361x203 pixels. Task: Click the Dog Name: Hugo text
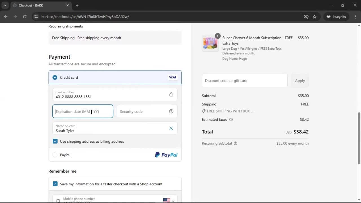[x=235, y=59]
